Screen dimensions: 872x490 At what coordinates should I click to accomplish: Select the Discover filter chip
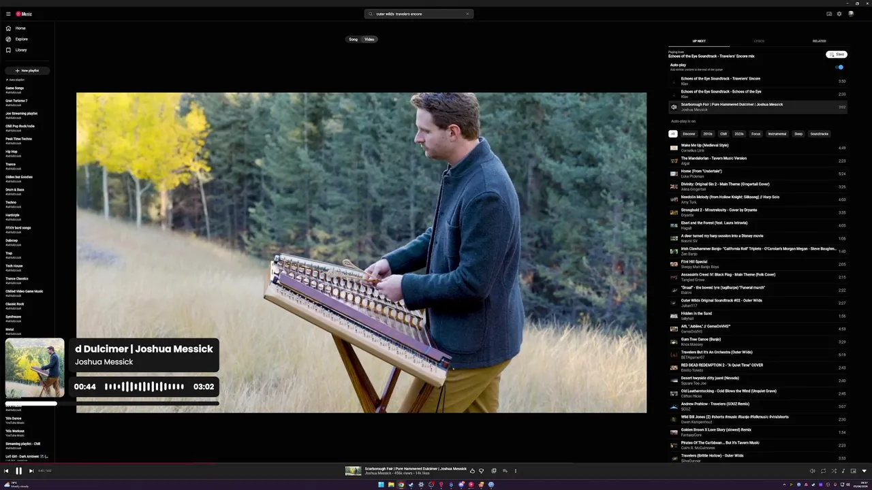tap(689, 134)
